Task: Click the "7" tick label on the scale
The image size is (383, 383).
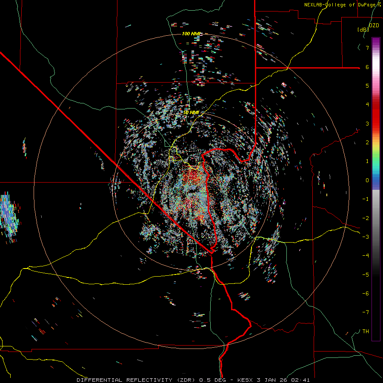Action: click(x=367, y=48)
